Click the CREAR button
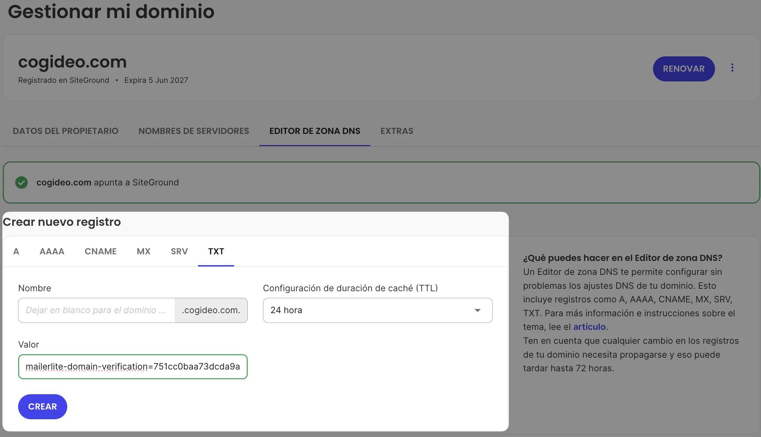This screenshot has height=437, width=761. click(x=43, y=406)
